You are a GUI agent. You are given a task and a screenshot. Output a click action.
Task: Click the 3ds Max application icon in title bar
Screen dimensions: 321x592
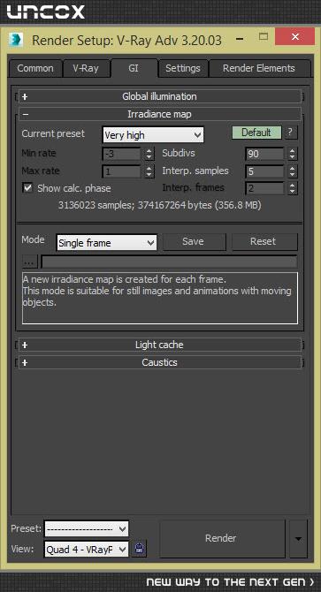click(x=16, y=39)
